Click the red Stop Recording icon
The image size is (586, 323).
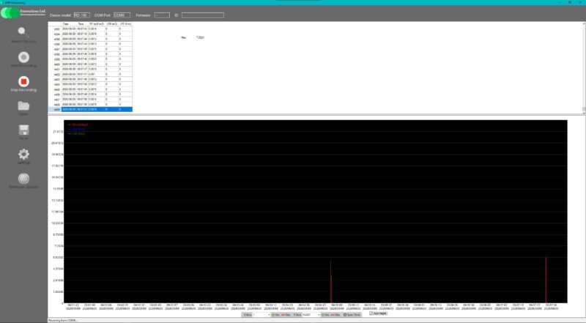(x=23, y=81)
